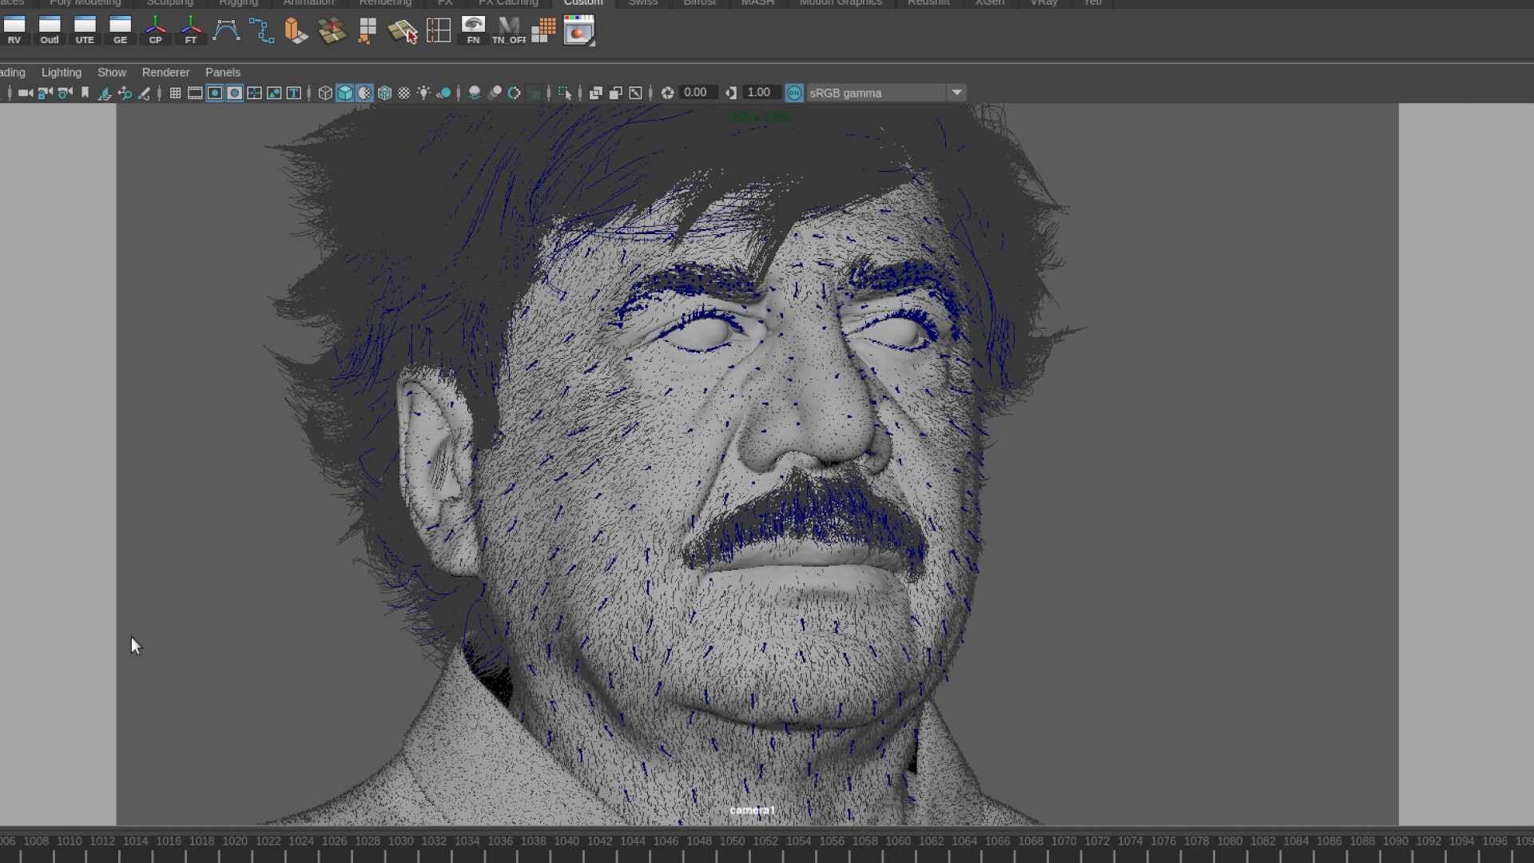Click the isolate select icon
This screenshot has height=863, width=1534.
coord(565,93)
